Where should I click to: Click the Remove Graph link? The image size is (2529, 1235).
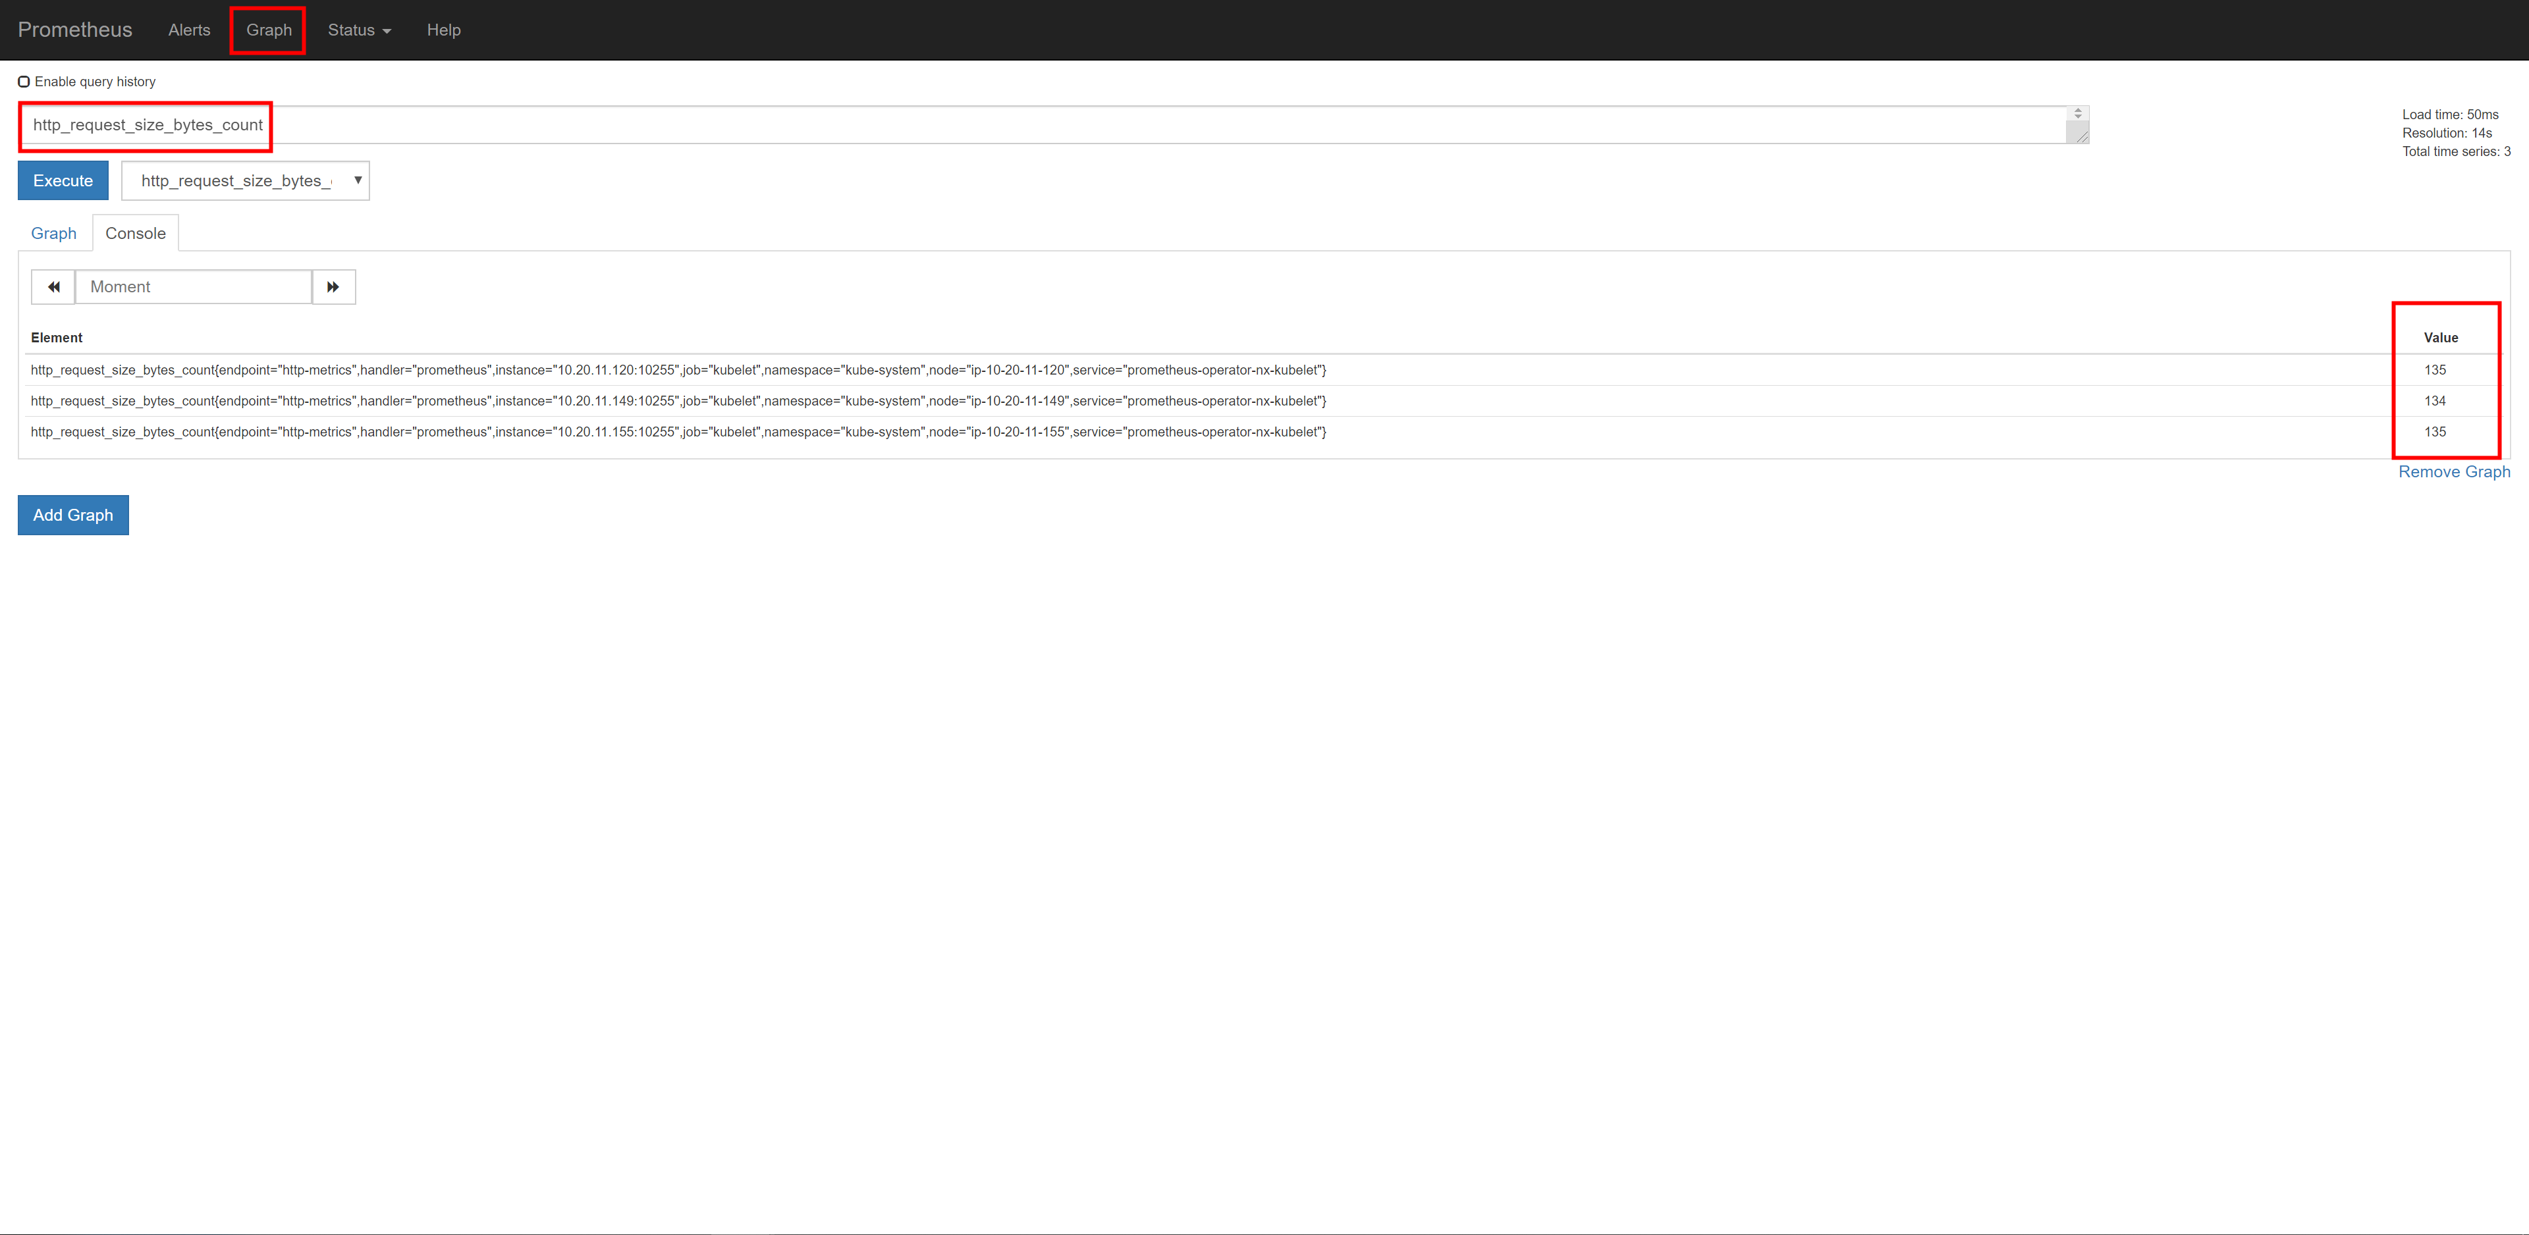[x=2455, y=472]
